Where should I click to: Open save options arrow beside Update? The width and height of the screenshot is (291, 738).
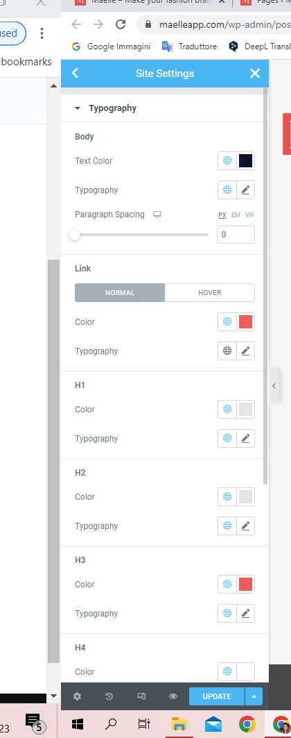click(254, 696)
